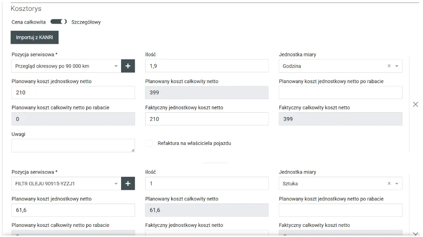This screenshot has width=423, height=237.
Task: Remove the first cost estimate row
Action: (x=416, y=104)
